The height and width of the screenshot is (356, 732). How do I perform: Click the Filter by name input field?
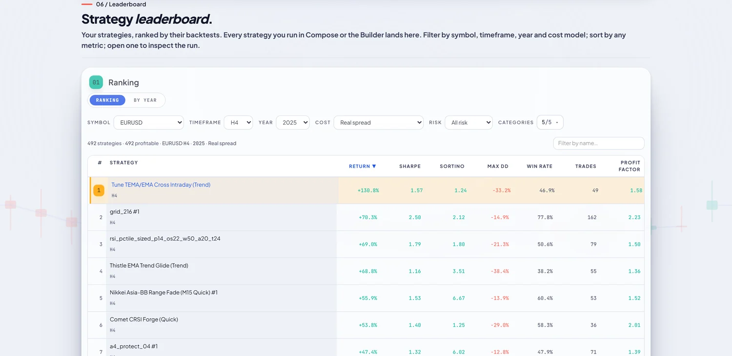tap(598, 143)
